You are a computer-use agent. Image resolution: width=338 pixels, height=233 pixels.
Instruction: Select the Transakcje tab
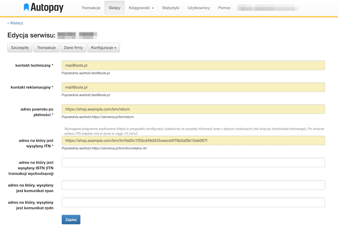(x=46, y=48)
